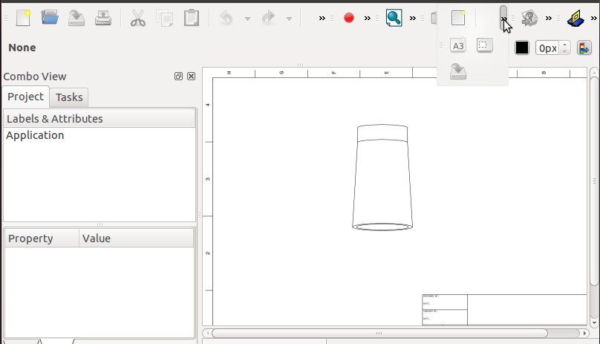Click the right arrow of the horizontal scrollbar

click(x=584, y=334)
